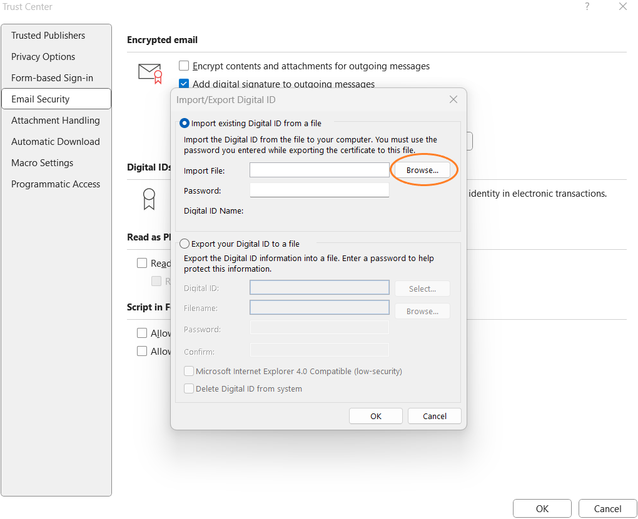Click the Digital IDs certificate ribbon icon
The image size is (638, 519).
tap(148, 199)
